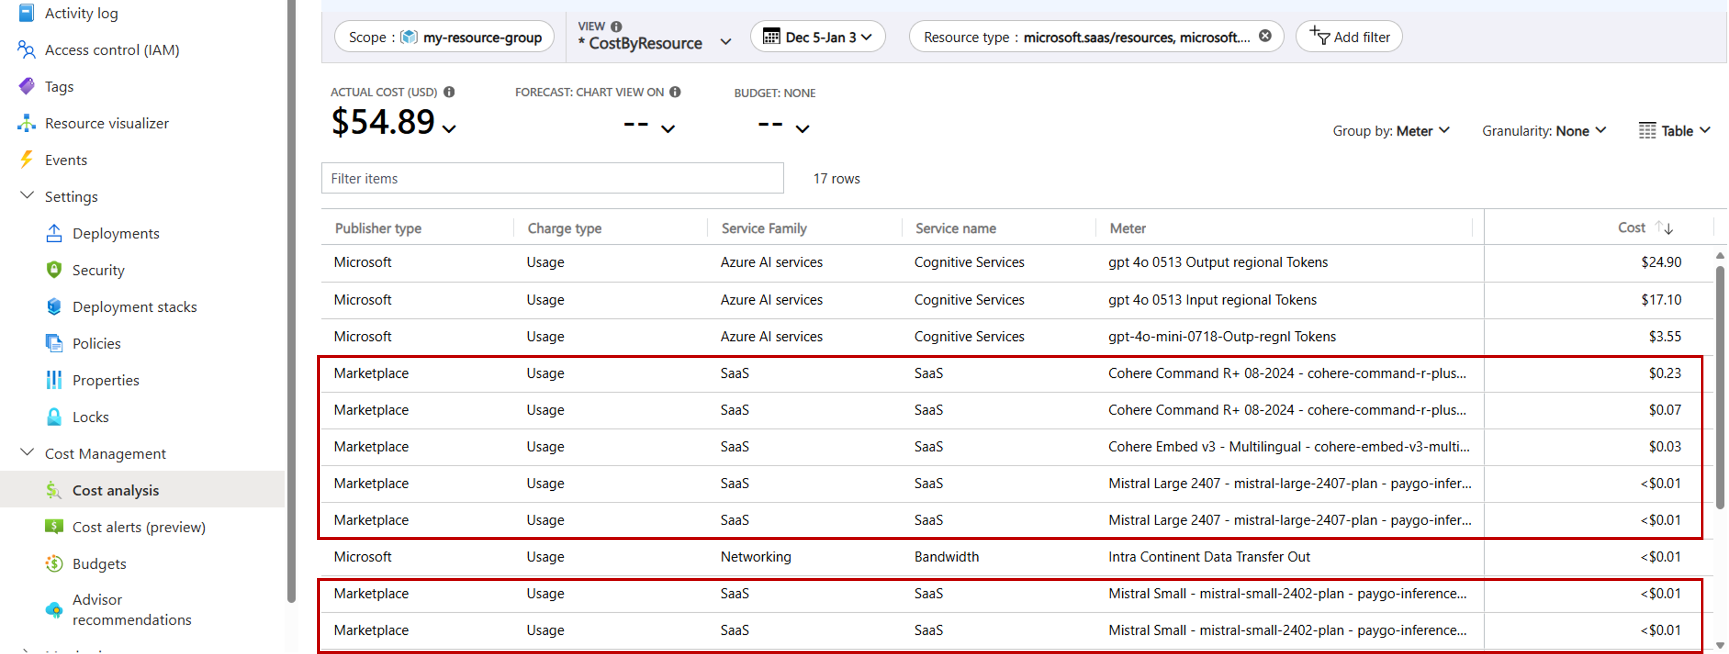The height and width of the screenshot is (654, 1729).
Task: Open the Group by Meter dropdown
Action: (x=1391, y=131)
